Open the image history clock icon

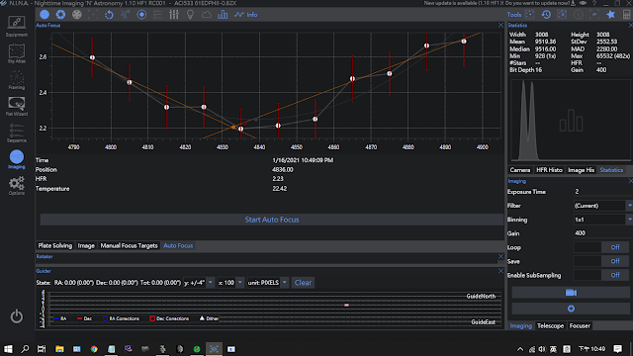pyautogui.click(x=546, y=15)
